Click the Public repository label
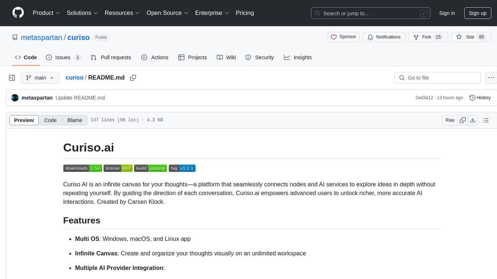 click(x=101, y=37)
